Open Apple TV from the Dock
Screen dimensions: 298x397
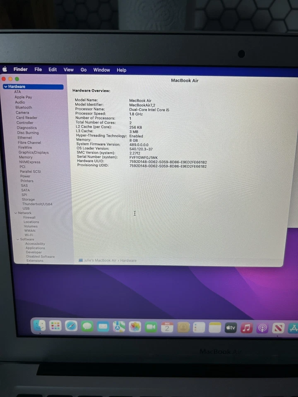pyautogui.click(x=231, y=328)
